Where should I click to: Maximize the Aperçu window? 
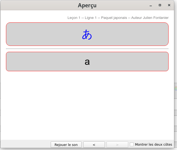point(160,5)
